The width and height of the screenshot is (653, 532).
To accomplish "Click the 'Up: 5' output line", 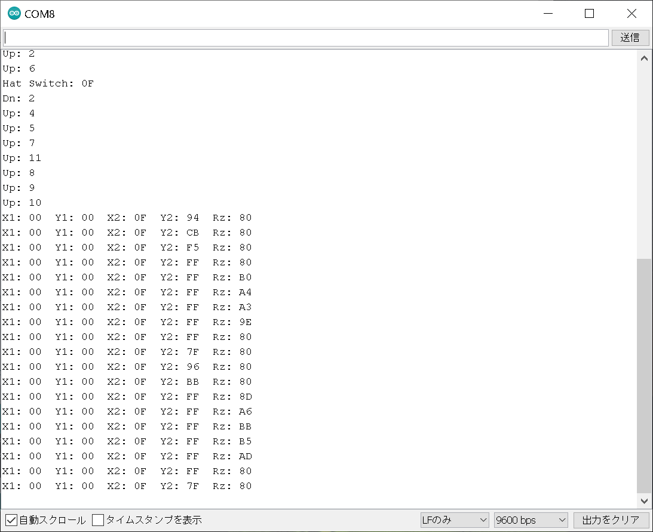I will point(19,128).
